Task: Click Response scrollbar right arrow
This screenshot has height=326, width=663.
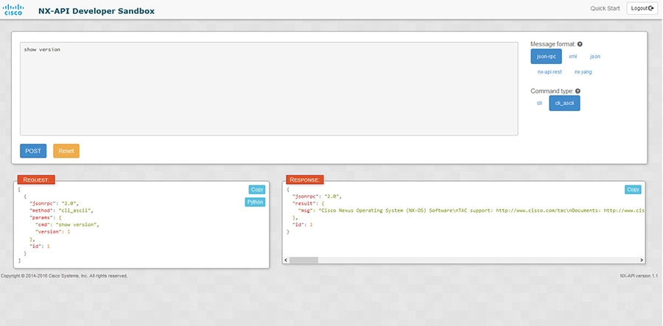Action: pyautogui.click(x=642, y=260)
